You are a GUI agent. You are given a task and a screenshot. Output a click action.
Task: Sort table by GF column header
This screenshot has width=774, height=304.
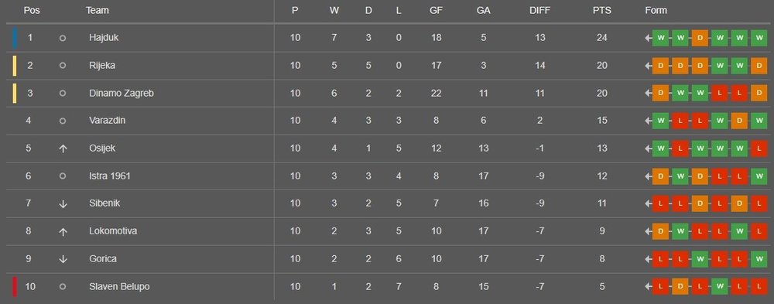coord(436,10)
